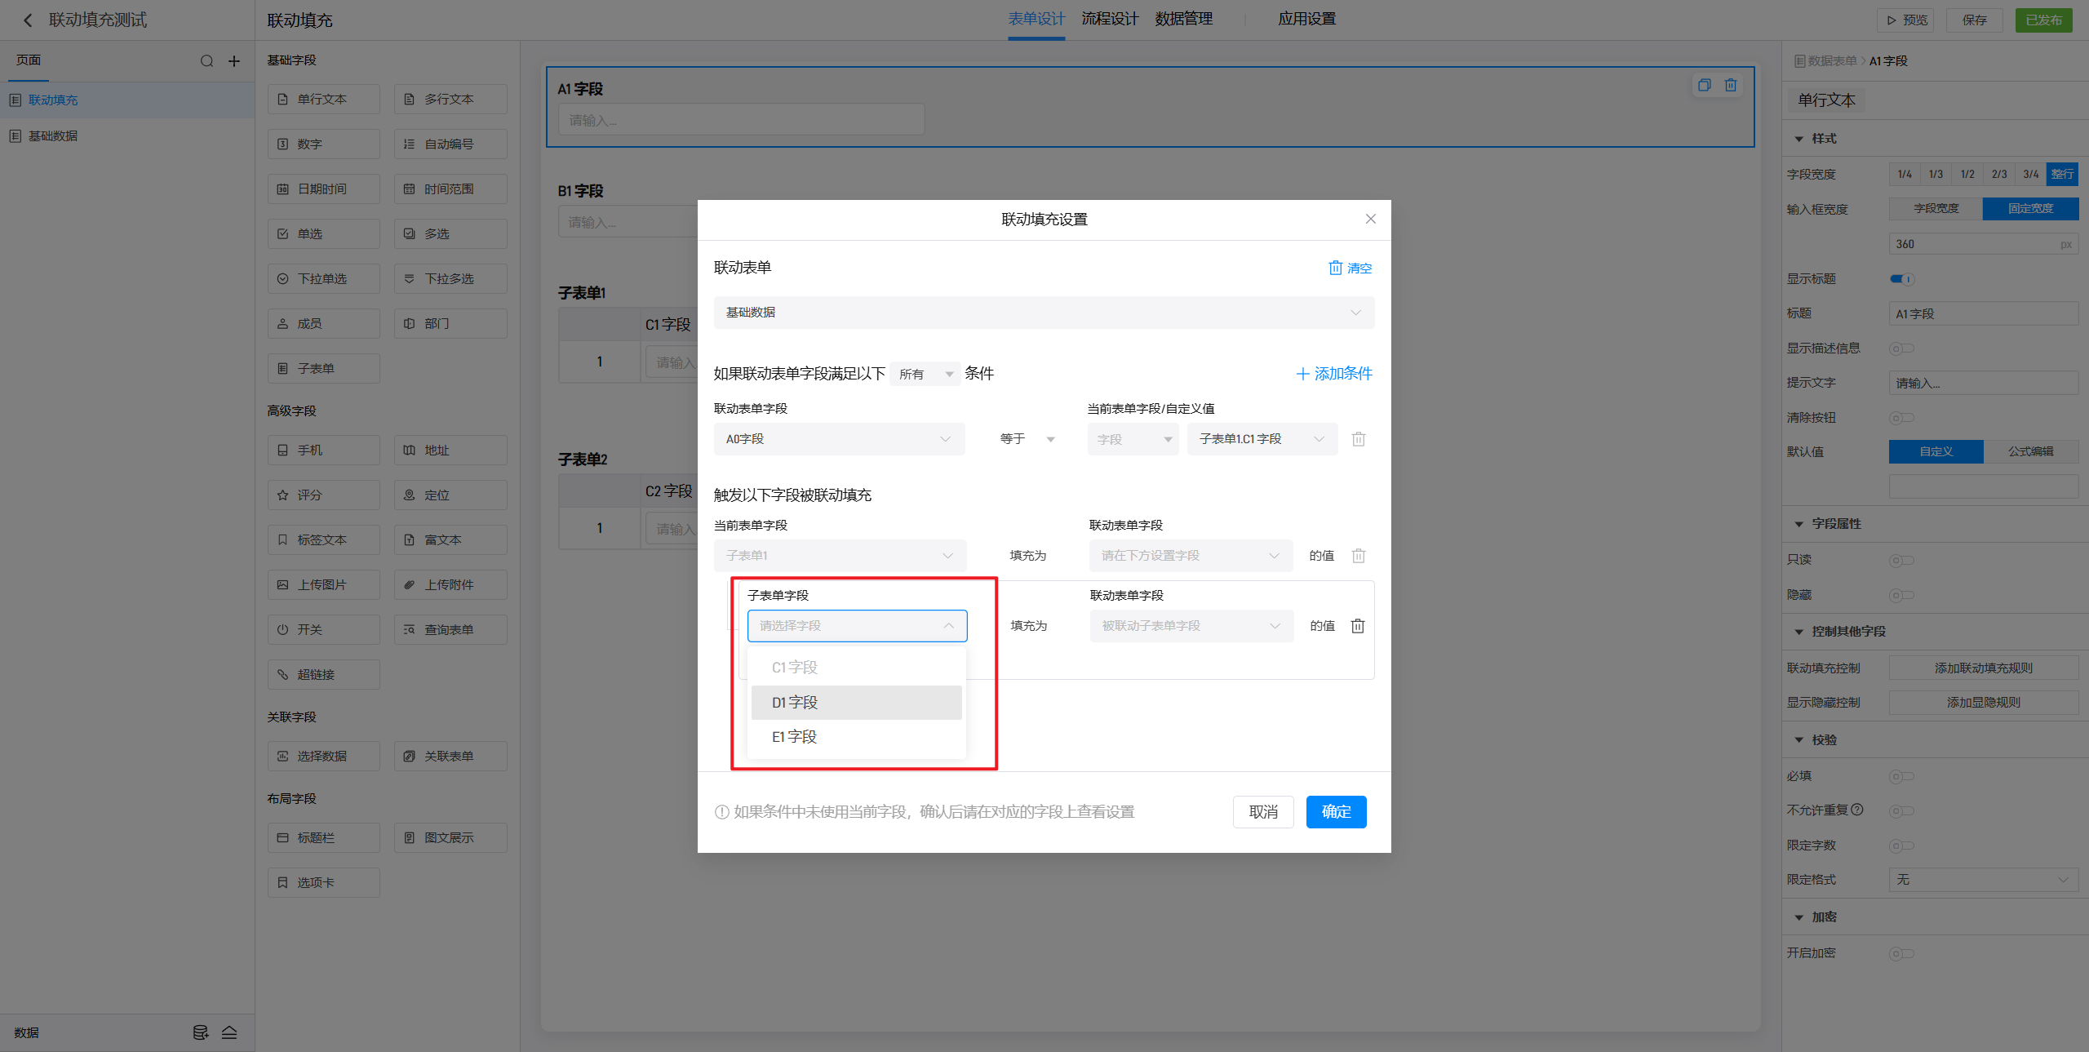
Task: Click the database icon in the bottom 数据 bar
Action: (200, 1032)
